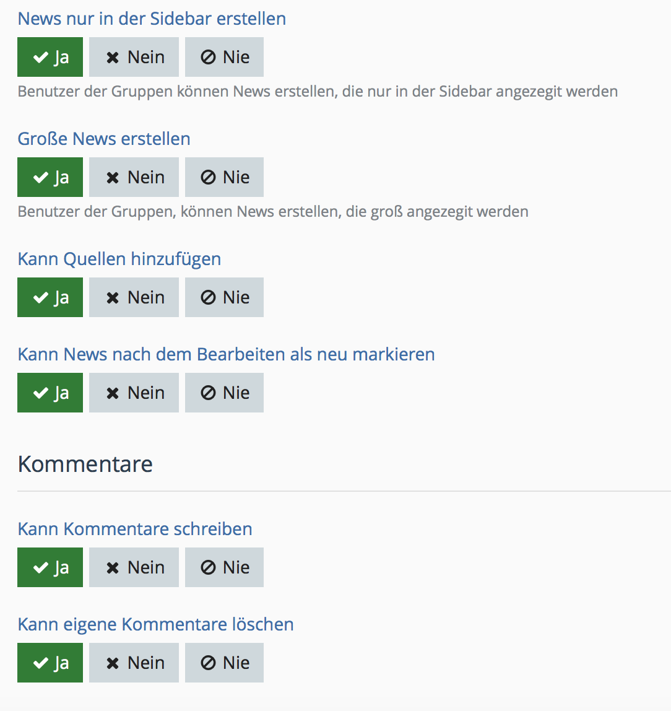Set 'News nur in der Sidebar erstellen' to Nie
Screen dimensions: 671x711
pyautogui.click(x=224, y=57)
